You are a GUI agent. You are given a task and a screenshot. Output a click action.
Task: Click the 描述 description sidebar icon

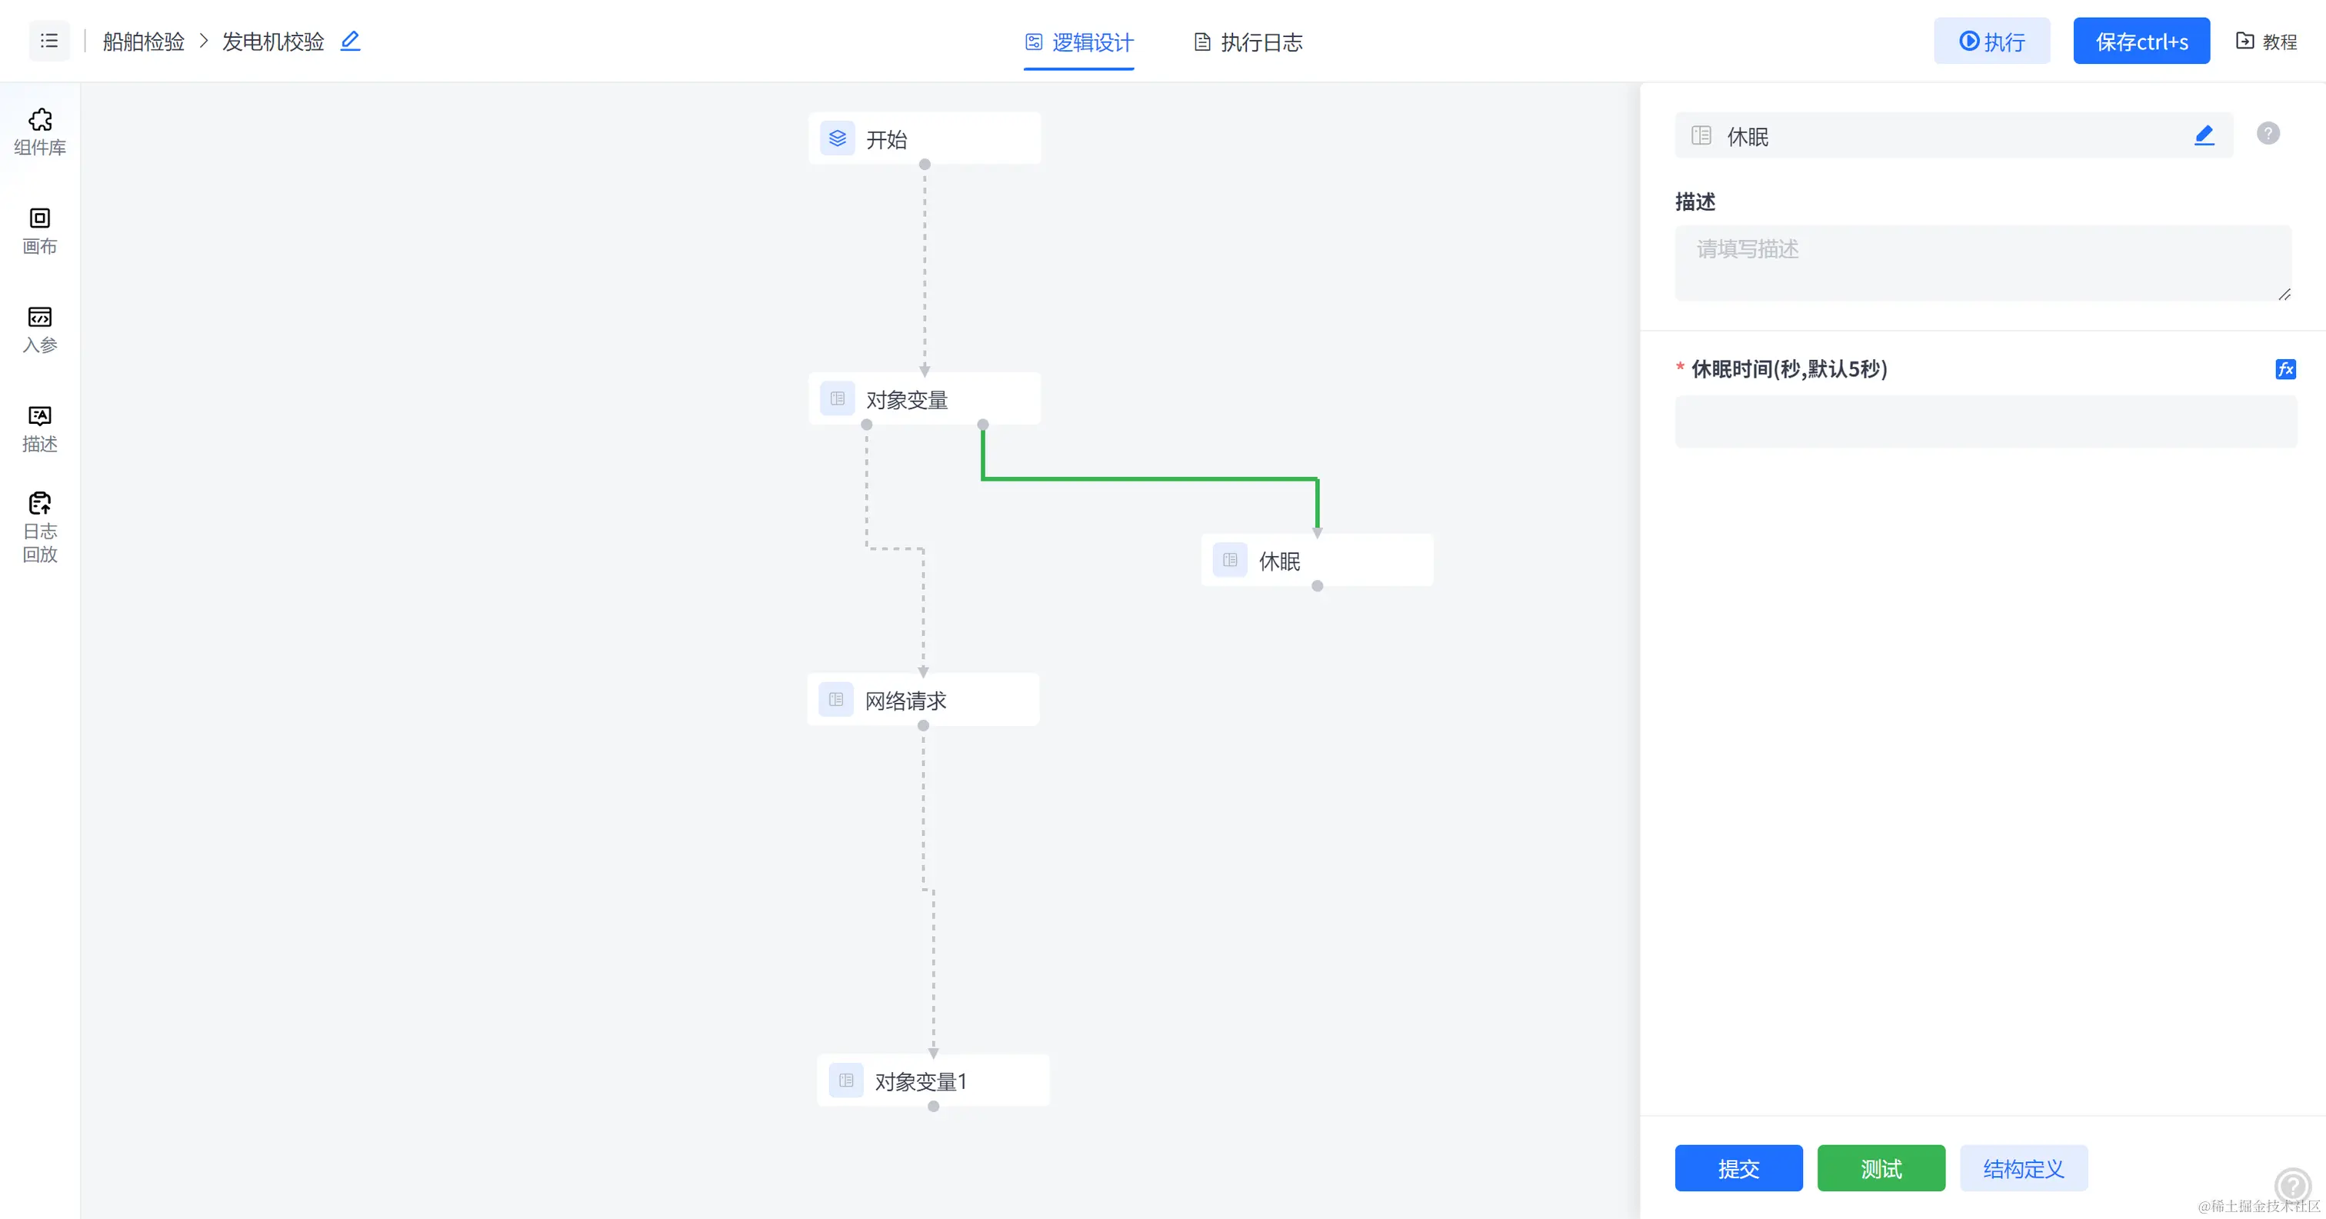tap(40, 428)
